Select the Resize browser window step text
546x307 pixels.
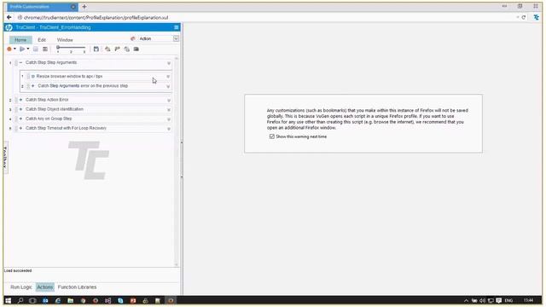tap(69, 76)
